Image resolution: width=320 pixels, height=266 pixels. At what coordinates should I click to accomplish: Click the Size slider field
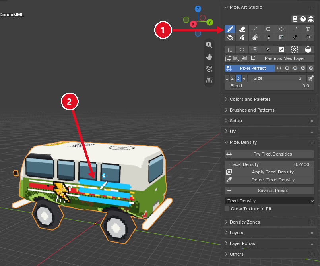point(277,78)
